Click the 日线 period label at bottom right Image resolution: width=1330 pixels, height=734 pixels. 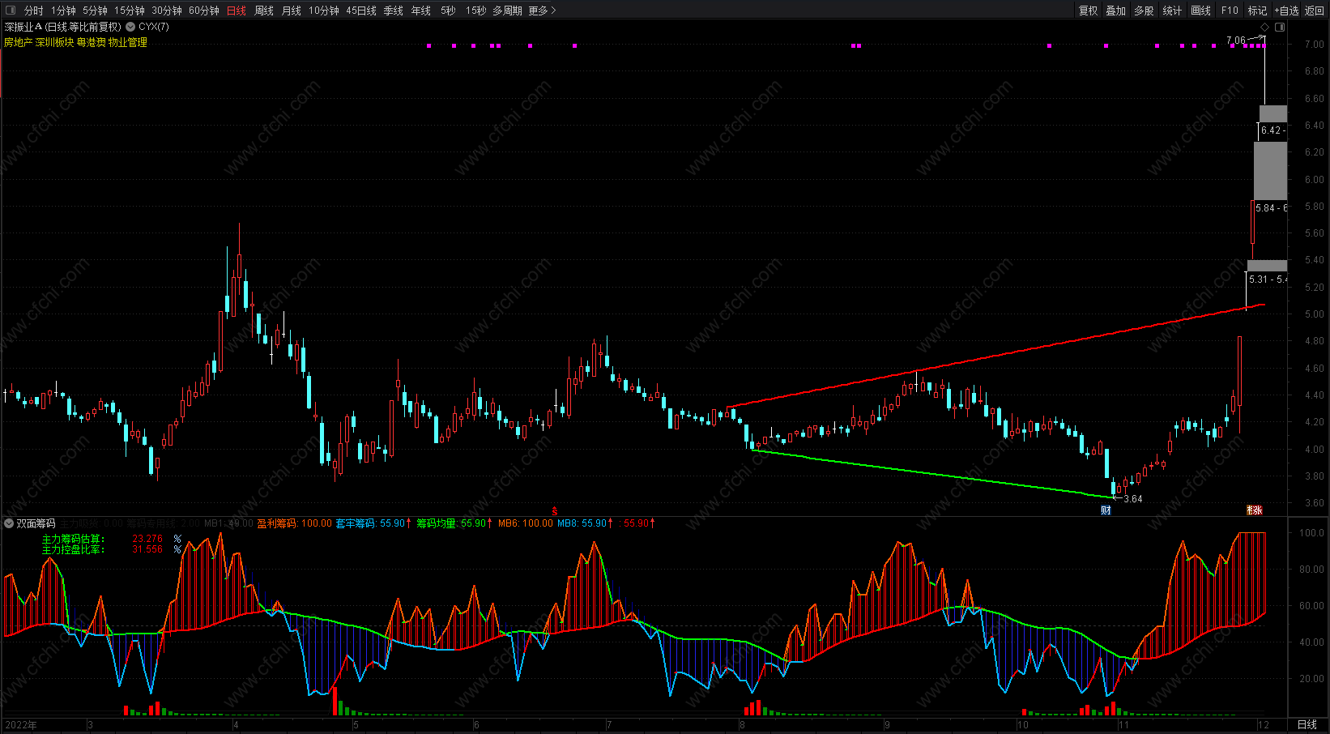[x=1307, y=725]
